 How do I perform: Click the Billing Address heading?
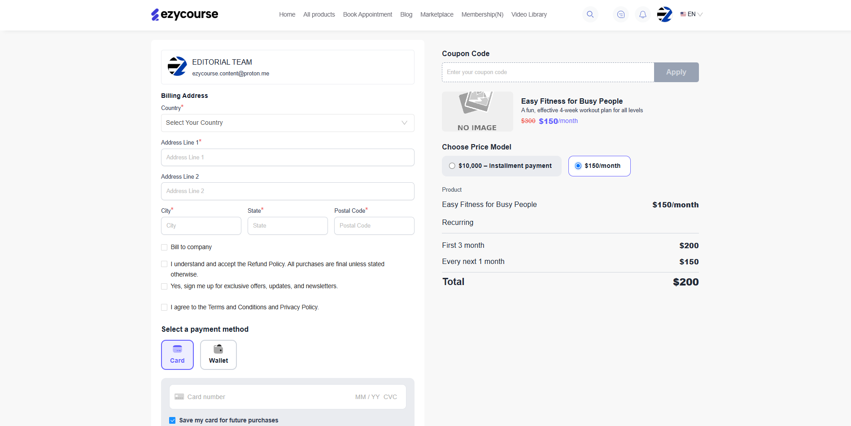tap(184, 96)
